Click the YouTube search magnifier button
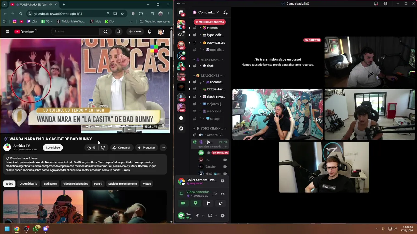Screen dimensions: 417x234 point(106,32)
